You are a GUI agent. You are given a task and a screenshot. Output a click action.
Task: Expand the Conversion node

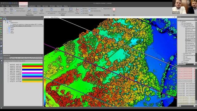click(x=182, y=59)
